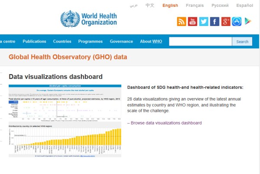This screenshot has height=174, width=260.
Task: Switch language to Español
Action: pyautogui.click(x=245, y=6)
